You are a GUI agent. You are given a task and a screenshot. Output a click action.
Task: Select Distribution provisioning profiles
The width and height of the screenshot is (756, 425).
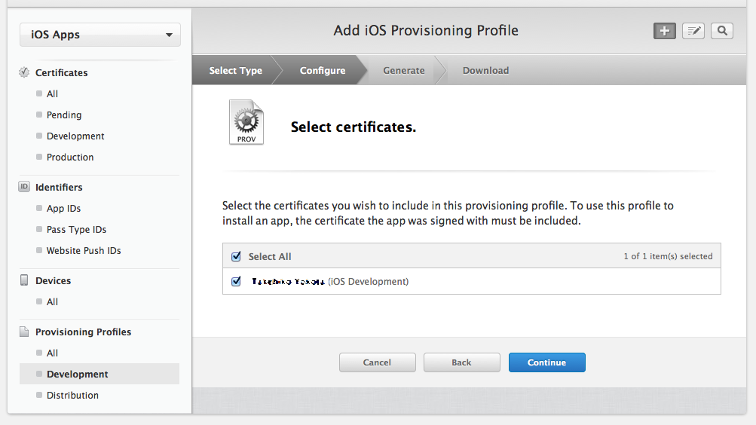(x=72, y=396)
